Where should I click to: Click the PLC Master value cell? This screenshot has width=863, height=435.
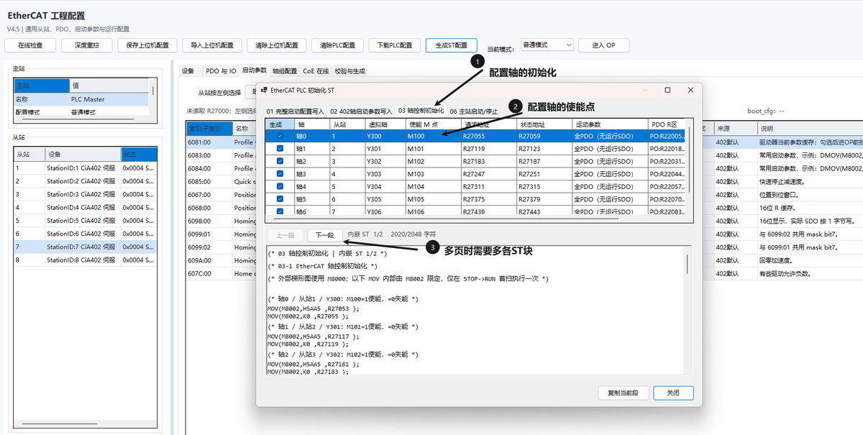point(109,99)
